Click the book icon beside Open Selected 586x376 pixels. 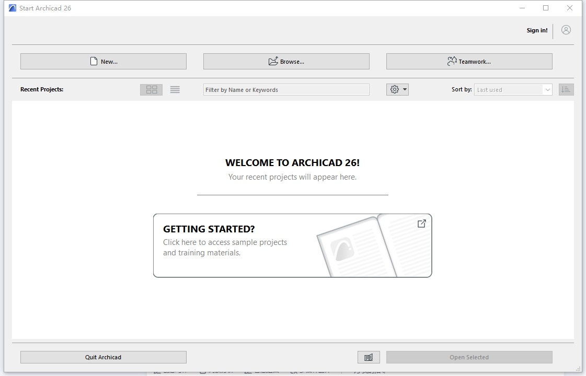pos(369,357)
